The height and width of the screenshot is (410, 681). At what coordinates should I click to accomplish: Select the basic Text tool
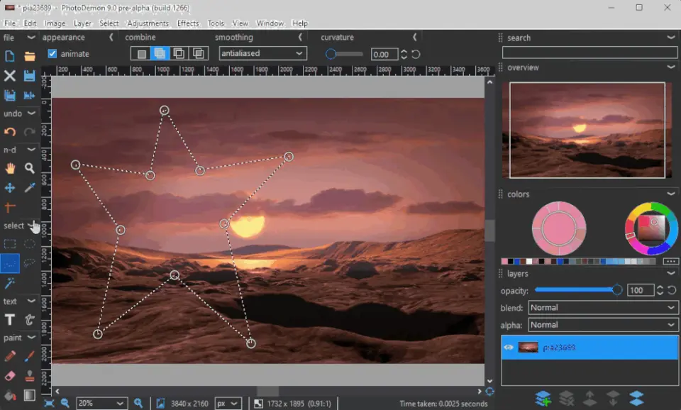(9, 320)
